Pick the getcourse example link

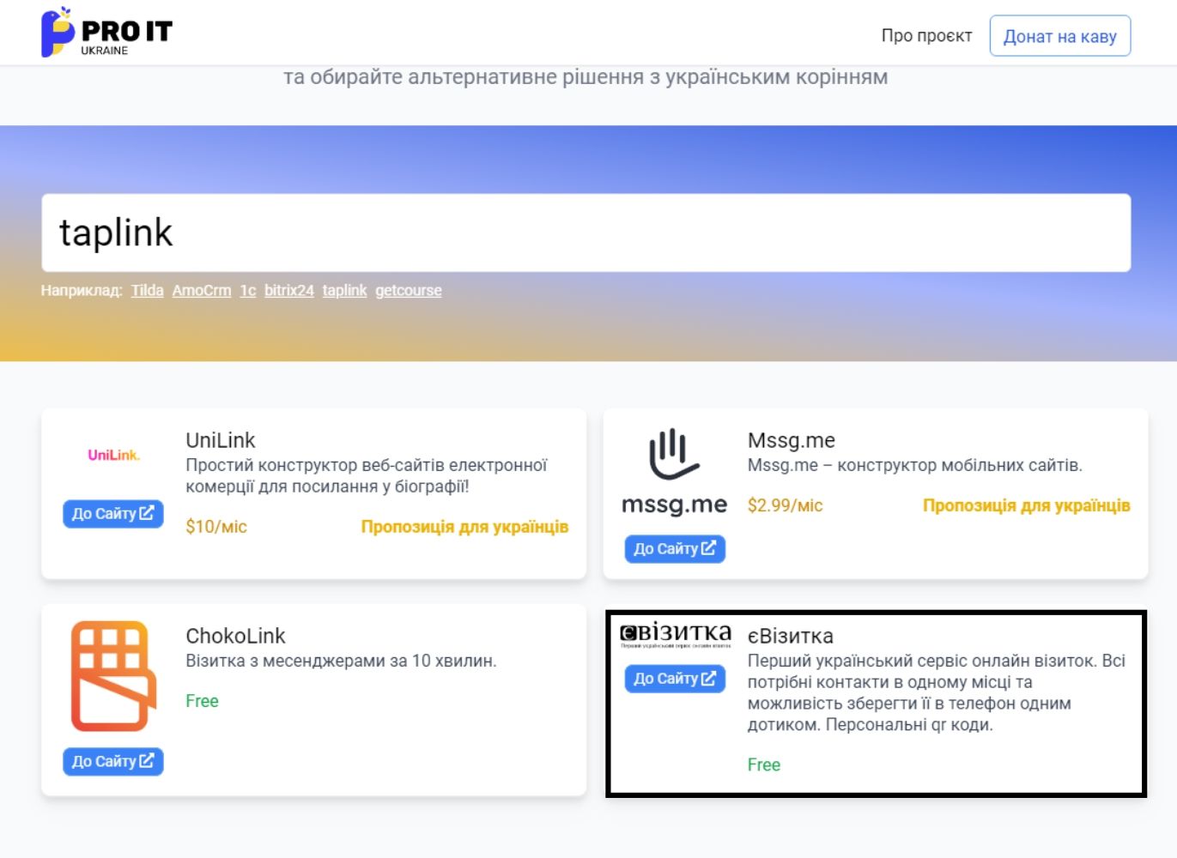[409, 291]
